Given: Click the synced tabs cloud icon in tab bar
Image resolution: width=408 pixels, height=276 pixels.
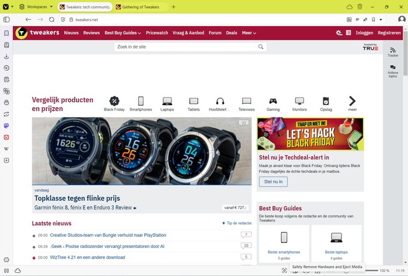Looking at the screenshot, I should pos(350,7).
